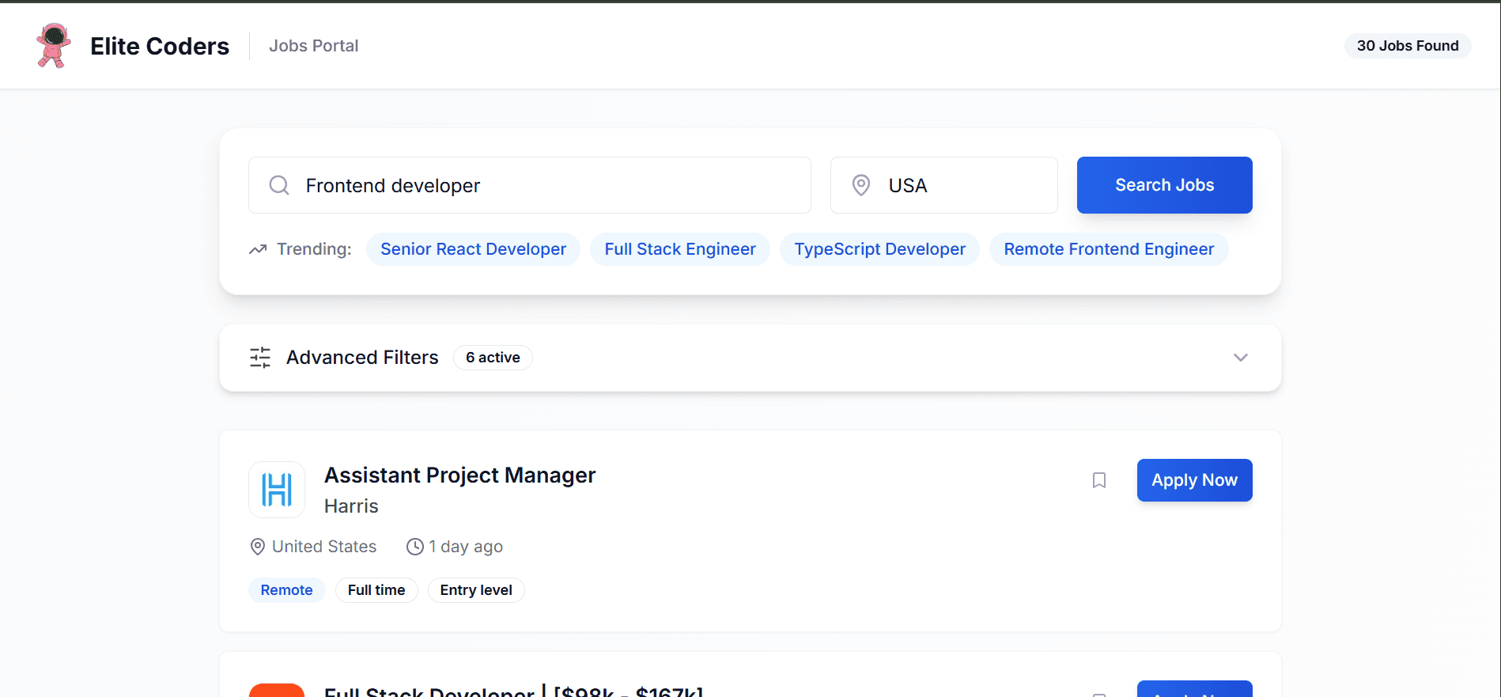Click the Full time tag

376,590
